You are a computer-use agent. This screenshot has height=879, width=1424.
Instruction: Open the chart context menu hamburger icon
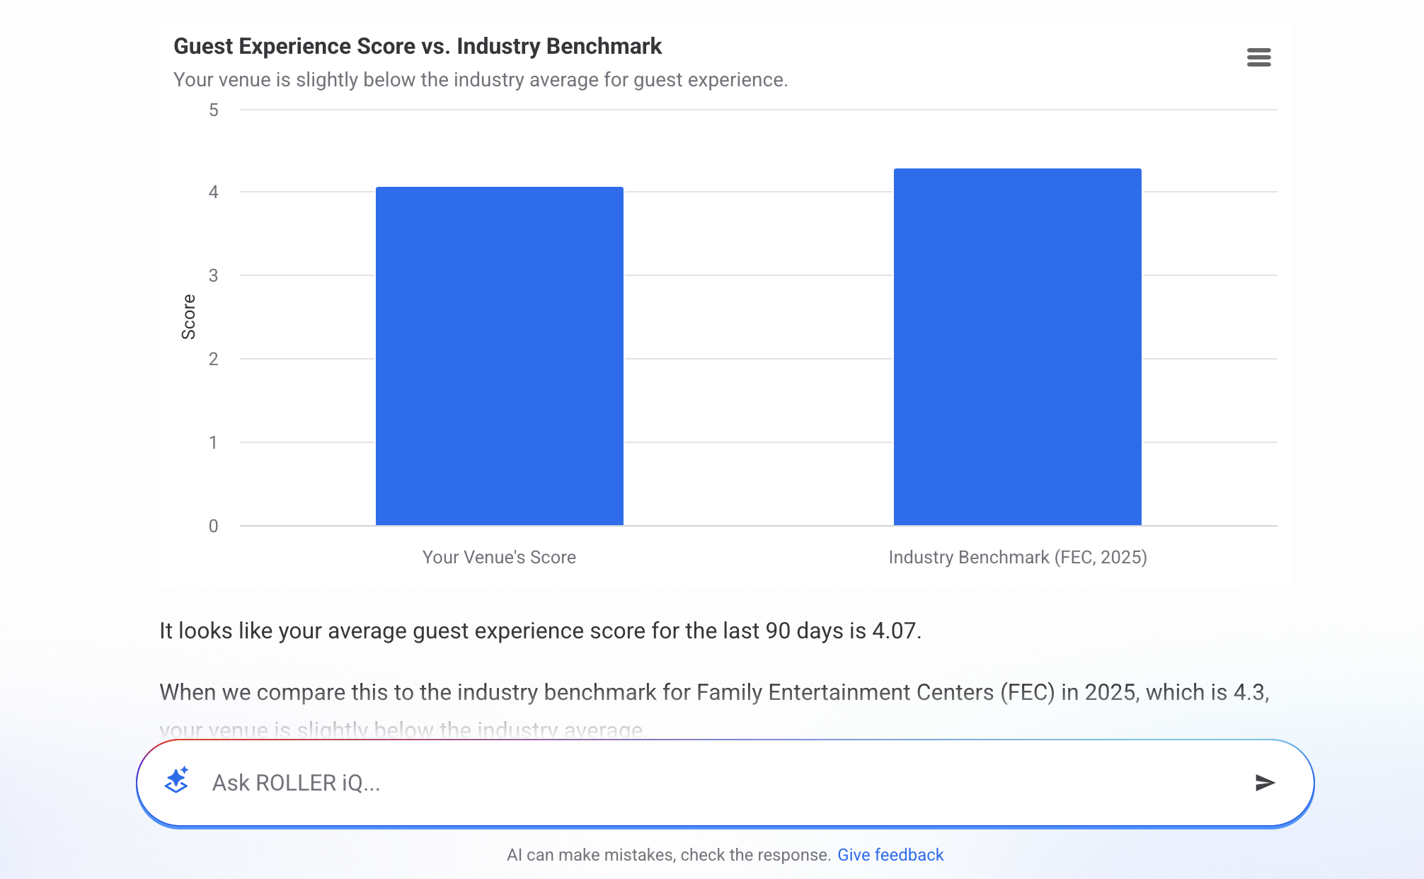click(x=1258, y=57)
